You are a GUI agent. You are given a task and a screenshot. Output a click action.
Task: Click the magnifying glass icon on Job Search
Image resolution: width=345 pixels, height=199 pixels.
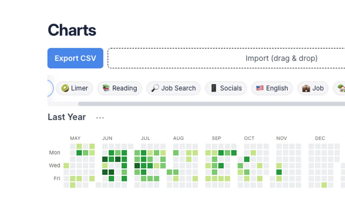click(x=155, y=88)
